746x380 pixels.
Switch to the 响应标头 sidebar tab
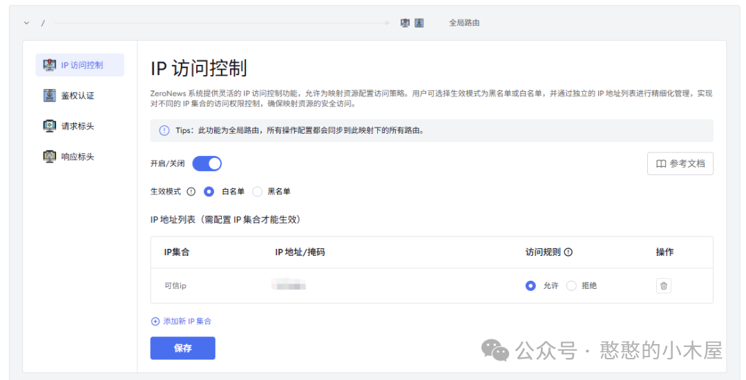tap(77, 157)
